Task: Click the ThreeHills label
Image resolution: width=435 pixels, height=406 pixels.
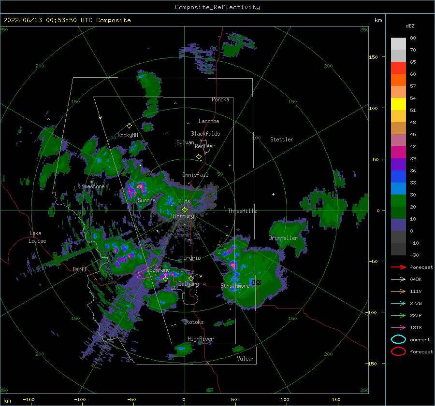Action: tap(242, 211)
